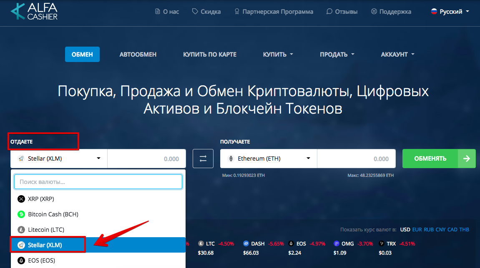Click the DASH ticker coin icon
This screenshot has height=268, width=480.
click(246, 243)
